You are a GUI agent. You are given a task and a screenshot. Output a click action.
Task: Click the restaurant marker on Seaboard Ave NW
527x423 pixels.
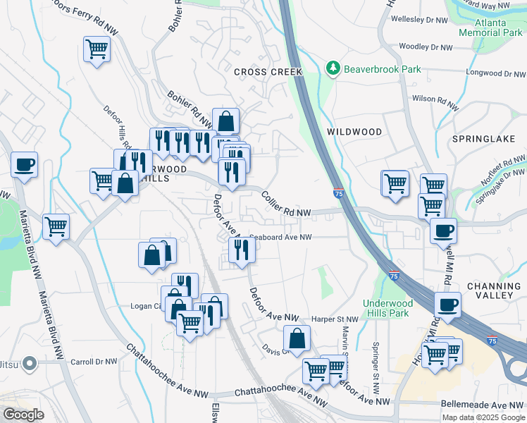[242, 249]
